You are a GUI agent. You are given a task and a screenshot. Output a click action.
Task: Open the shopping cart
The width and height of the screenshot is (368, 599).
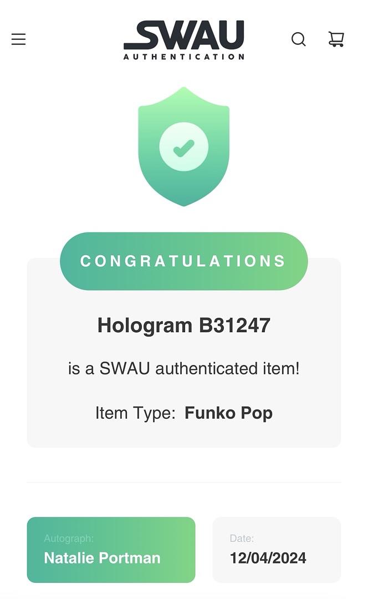click(336, 39)
